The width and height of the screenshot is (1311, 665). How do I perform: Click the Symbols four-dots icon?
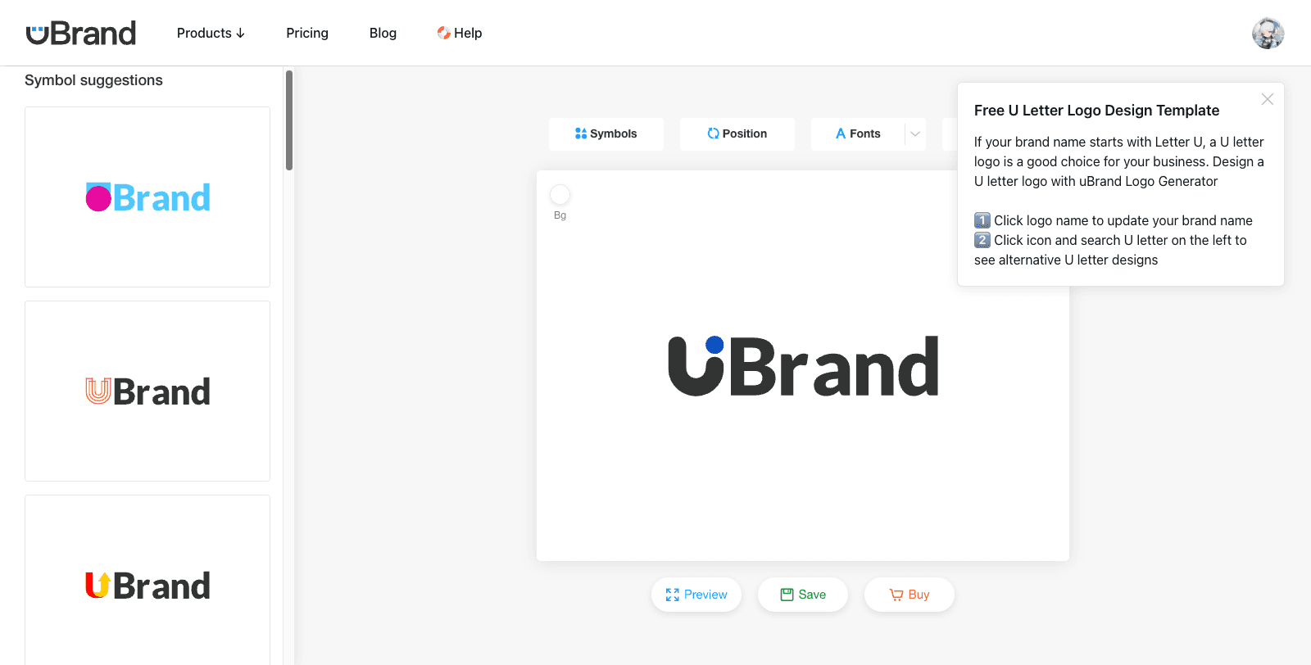click(x=581, y=133)
